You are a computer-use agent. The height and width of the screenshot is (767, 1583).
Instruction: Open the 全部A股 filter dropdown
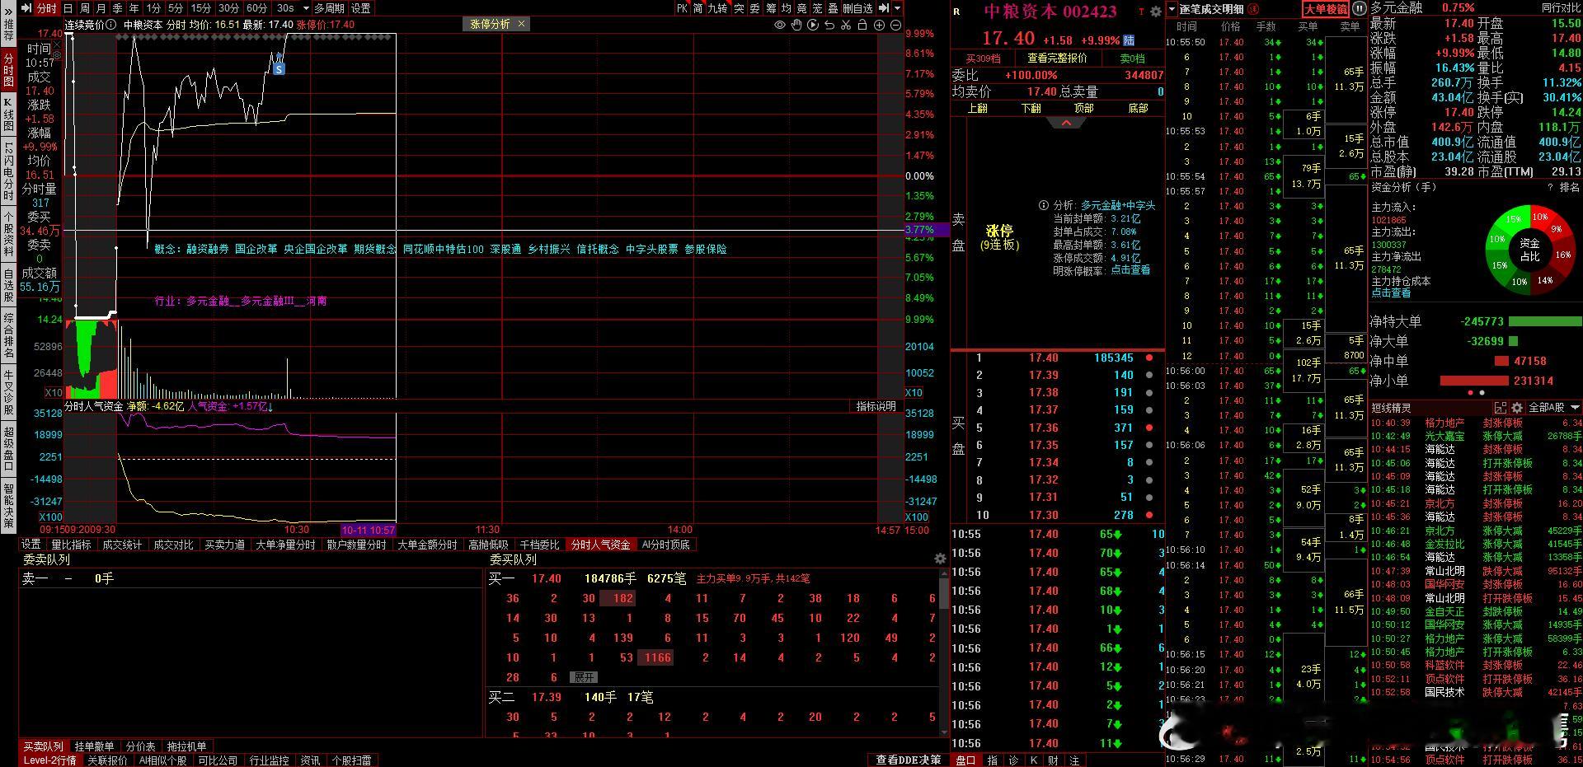point(1554,408)
